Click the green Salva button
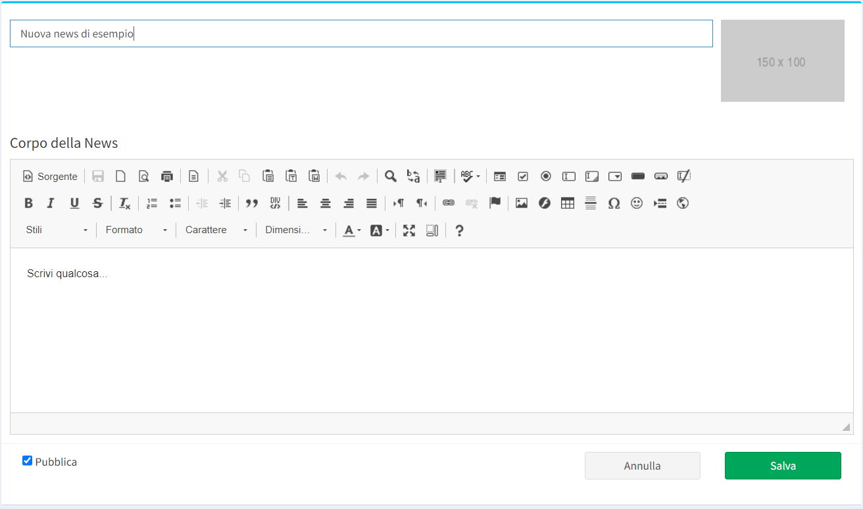Viewport: 863px width, 509px height. coord(783,466)
